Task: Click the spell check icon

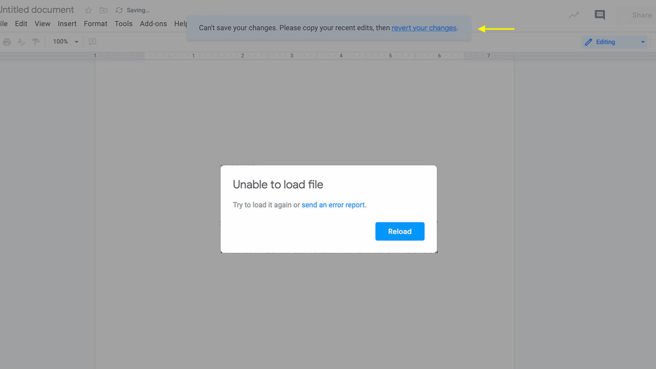Action: (22, 42)
